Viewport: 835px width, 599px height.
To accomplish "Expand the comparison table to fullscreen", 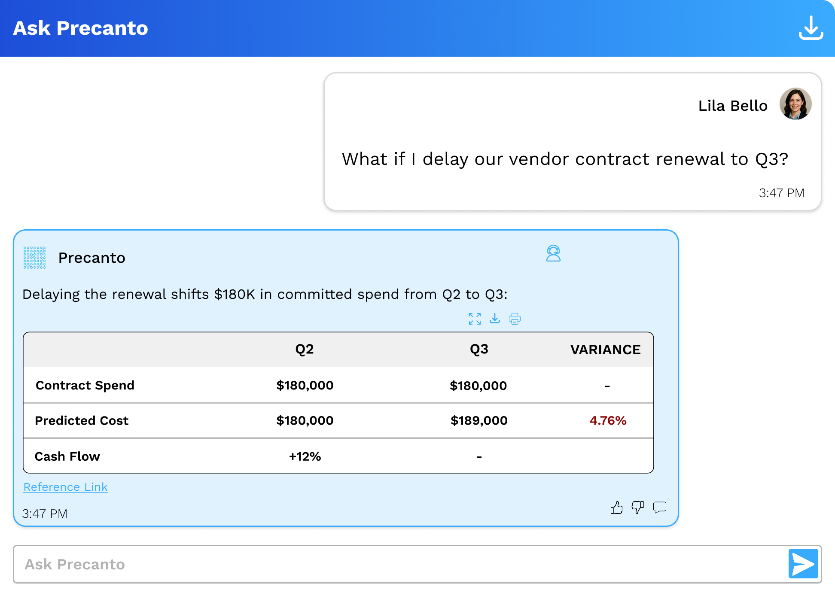I will pos(475,319).
